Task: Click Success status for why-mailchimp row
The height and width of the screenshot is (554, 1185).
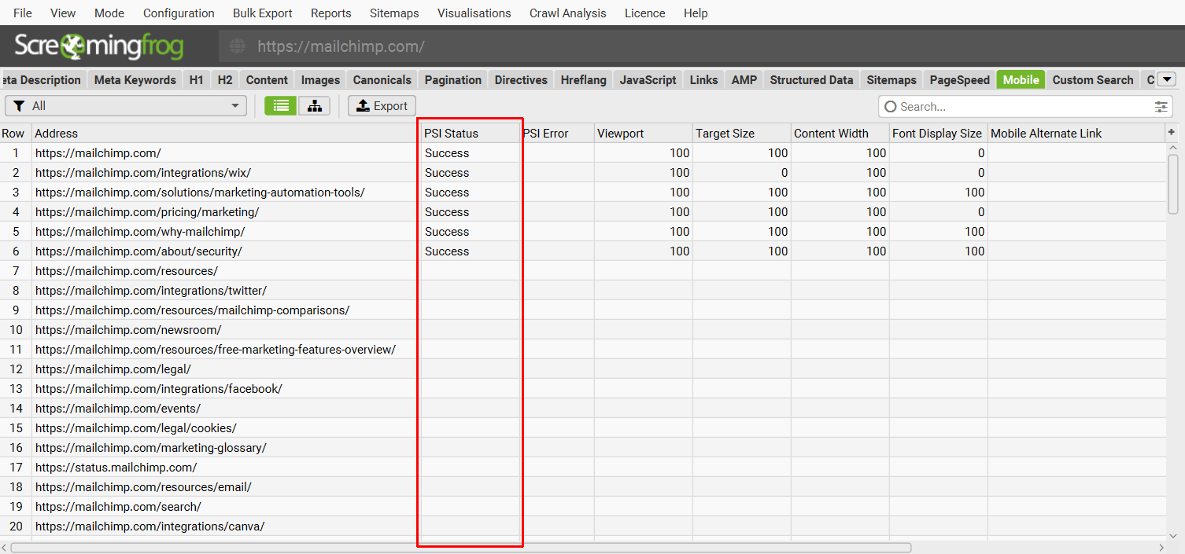Action: [447, 232]
